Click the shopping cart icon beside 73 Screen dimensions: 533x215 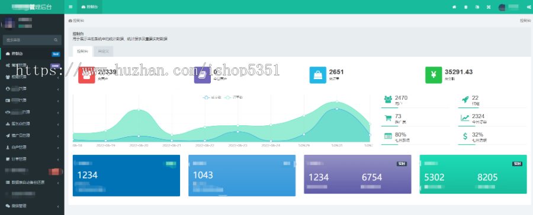[x=388, y=118]
